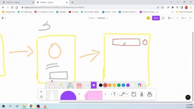Open the comments tool

163,18
